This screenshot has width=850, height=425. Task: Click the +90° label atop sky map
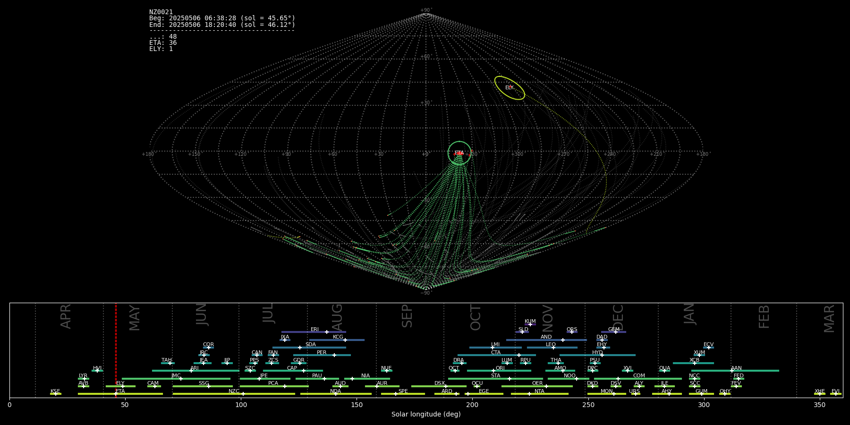point(426,10)
